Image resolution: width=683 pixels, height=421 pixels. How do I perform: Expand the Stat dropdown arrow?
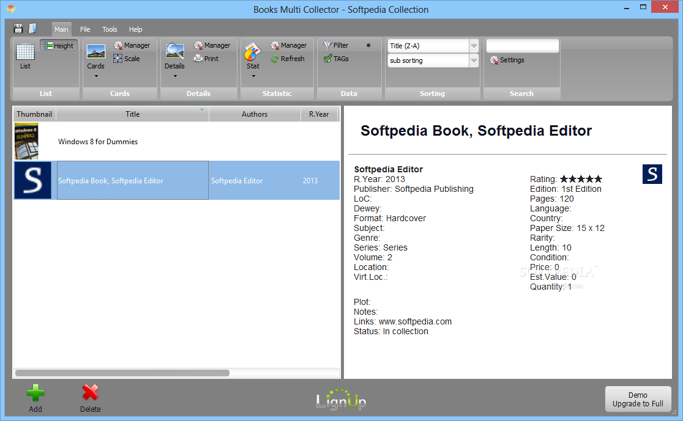pos(253,76)
